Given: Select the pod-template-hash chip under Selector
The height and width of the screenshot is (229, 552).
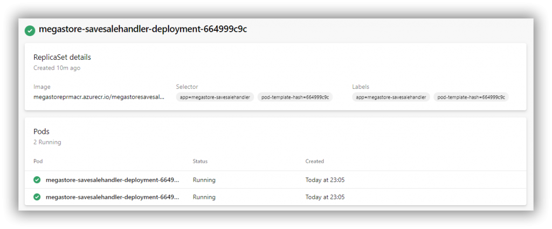Looking at the screenshot, I should [295, 98].
